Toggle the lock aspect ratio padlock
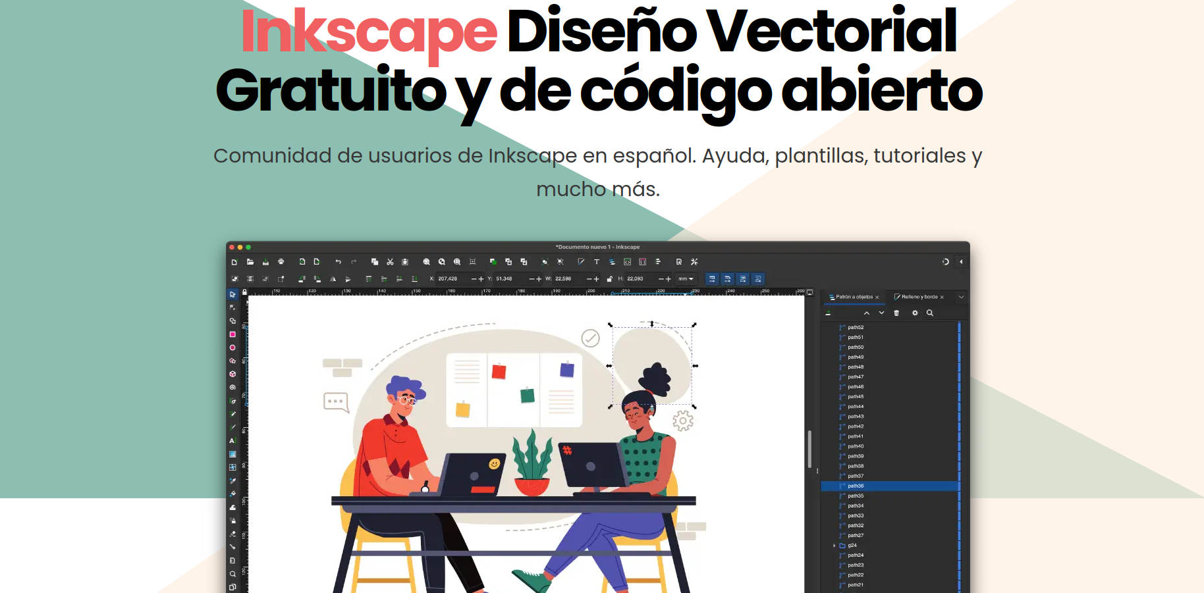Image resolution: width=1204 pixels, height=593 pixels. tap(609, 278)
